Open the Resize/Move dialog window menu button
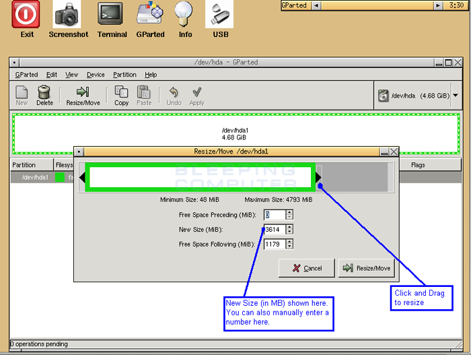Image resolution: width=471 pixels, height=355 pixels. click(79, 152)
